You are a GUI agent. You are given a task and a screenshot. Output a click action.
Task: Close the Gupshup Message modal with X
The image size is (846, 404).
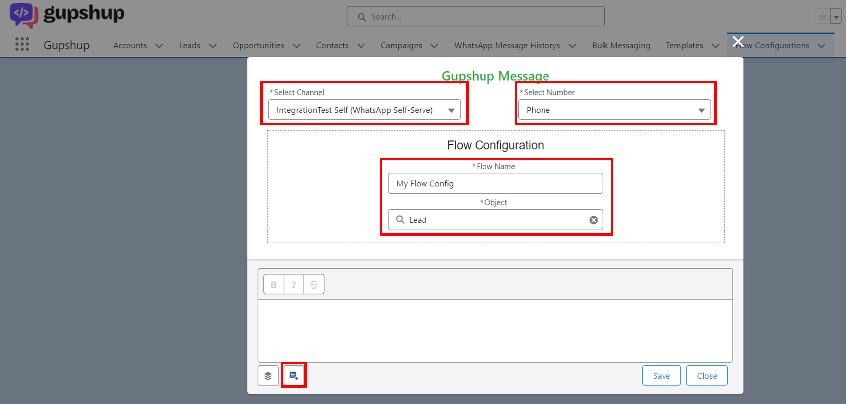pyautogui.click(x=738, y=41)
